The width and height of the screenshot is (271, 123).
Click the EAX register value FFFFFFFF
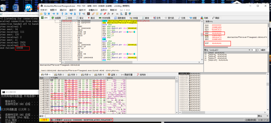(217, 25)
